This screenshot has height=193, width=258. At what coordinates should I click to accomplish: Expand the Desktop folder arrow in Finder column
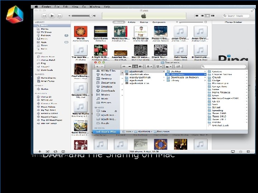click(205, 71)
